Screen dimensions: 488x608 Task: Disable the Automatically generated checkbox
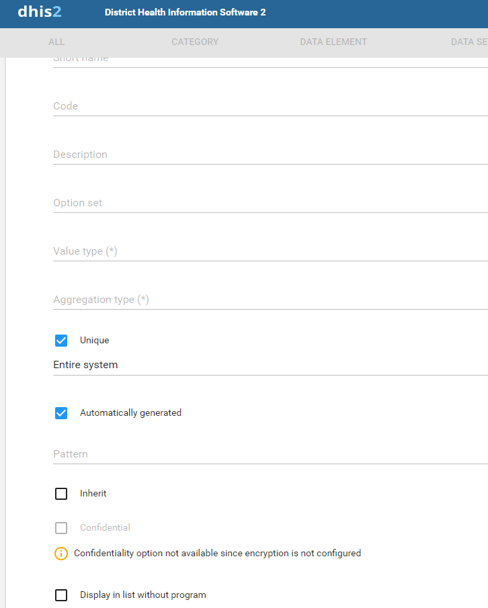coord(61,413)
